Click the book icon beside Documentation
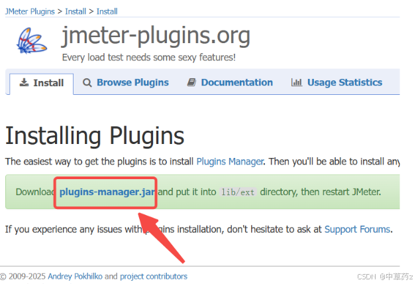 (191, 82)
